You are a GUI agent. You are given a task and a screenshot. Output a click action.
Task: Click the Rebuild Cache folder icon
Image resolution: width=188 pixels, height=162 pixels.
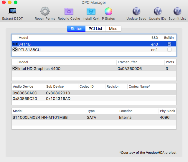point(69,11)
